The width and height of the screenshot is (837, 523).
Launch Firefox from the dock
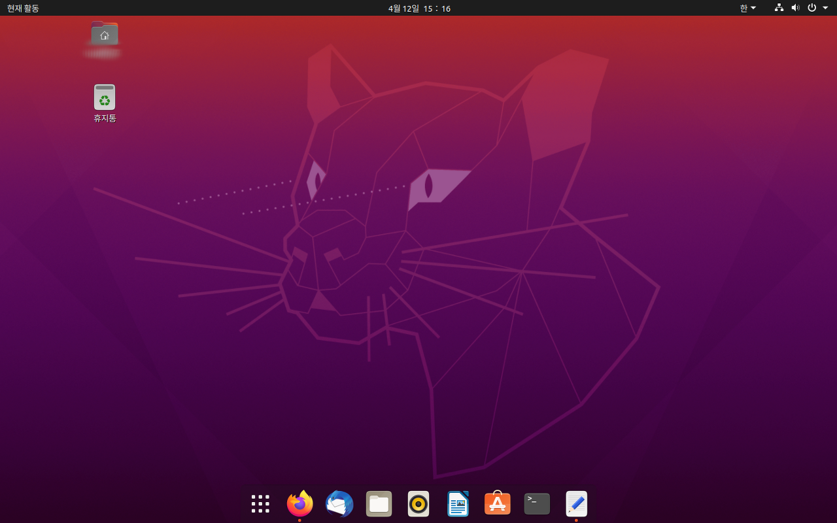pyautogui.click(x=299, y=503)
